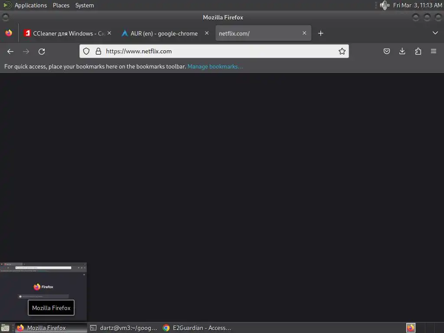
Task: Open Manage bookmarks link
Action: pyautogui.click(x=215, y=66)
